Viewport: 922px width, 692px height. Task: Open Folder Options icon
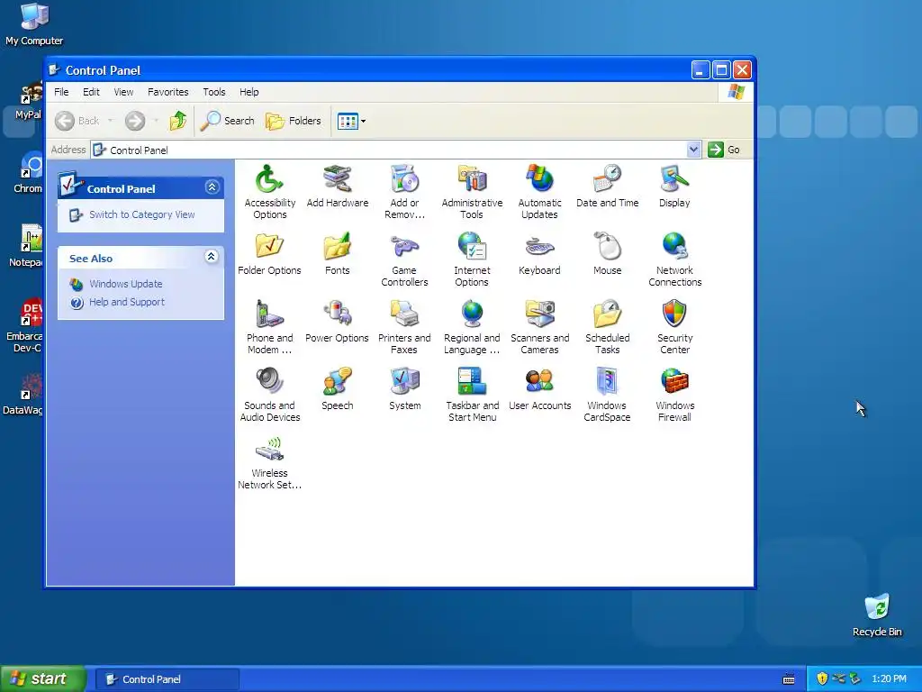(270, 246)
